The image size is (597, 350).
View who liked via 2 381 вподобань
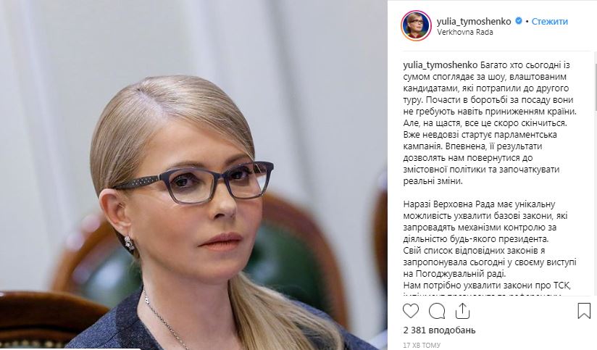[439, 330]
